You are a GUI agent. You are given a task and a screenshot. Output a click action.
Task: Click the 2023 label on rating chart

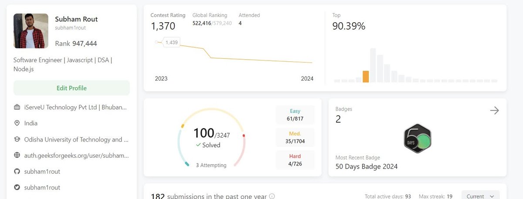(x=161, y=79)
